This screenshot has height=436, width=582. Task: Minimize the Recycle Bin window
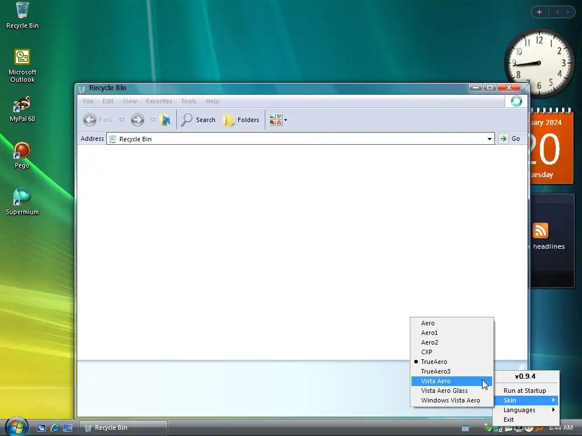point(476,87)
